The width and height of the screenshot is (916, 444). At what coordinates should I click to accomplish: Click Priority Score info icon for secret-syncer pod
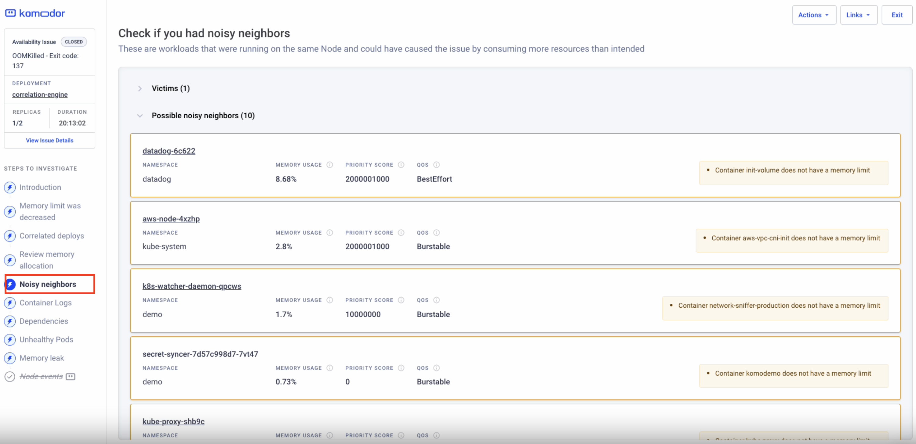pyautogui.click(x=401, y=368)
